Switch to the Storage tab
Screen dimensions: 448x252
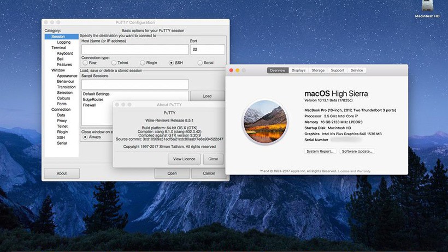(318, 70)
